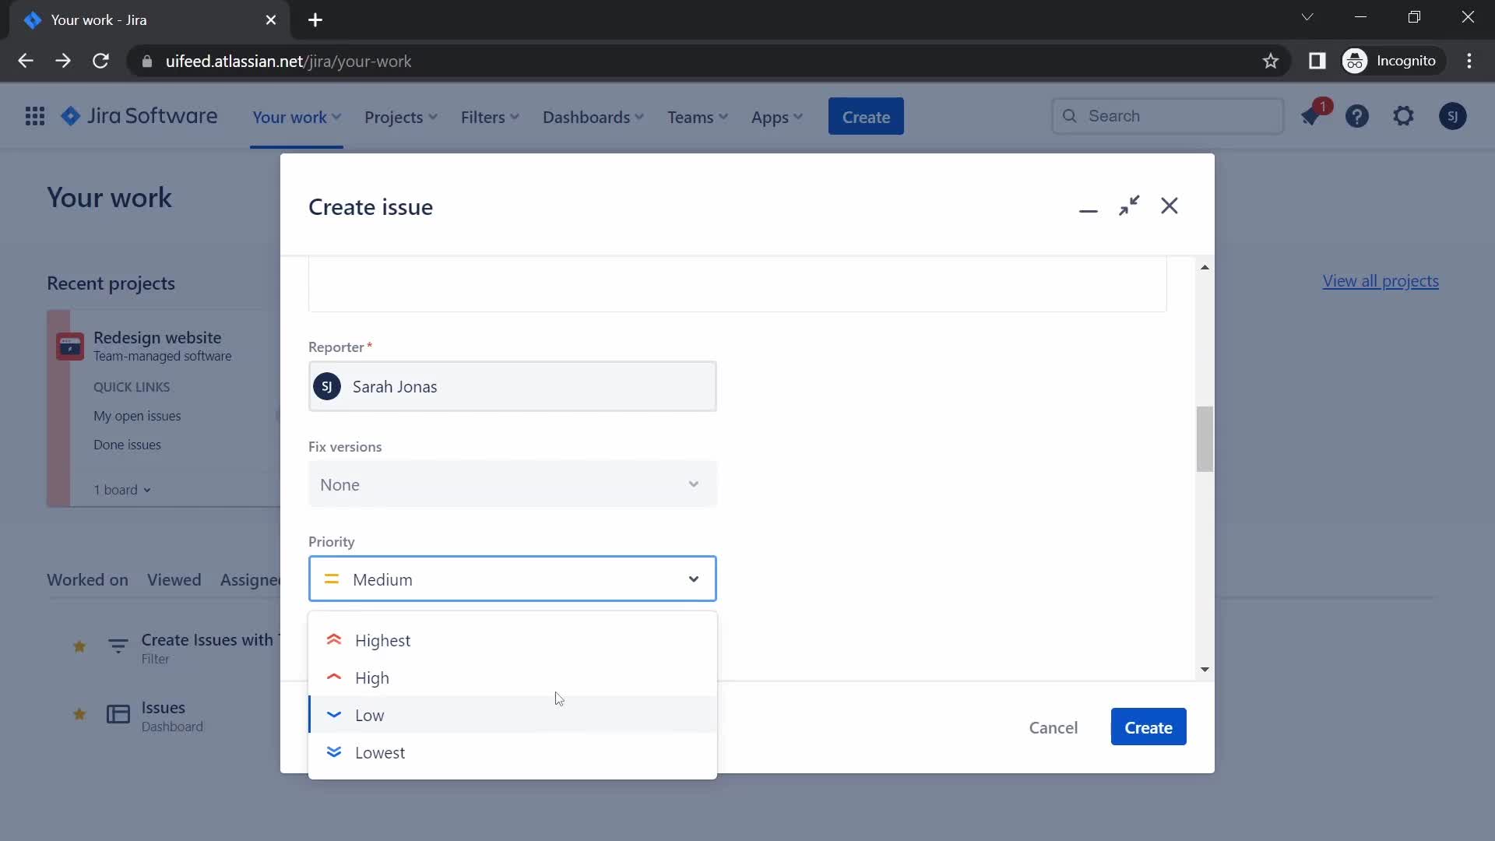Viewport: 1495px width, 841px height.
Task: Click the expand/fullscreen modal icon
Action: point(1128,206)
